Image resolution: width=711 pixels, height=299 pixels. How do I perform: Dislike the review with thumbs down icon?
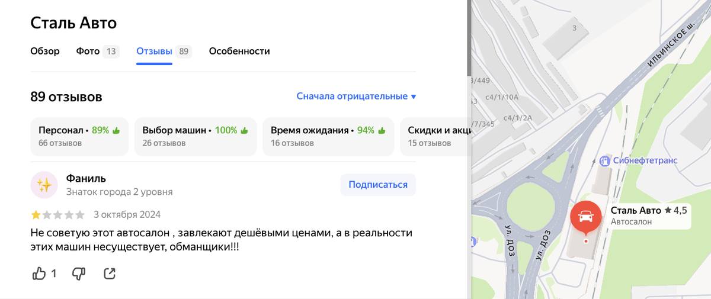coord(78,274)
